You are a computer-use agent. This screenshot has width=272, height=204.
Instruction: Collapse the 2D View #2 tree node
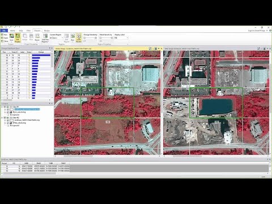click(2, 117)
